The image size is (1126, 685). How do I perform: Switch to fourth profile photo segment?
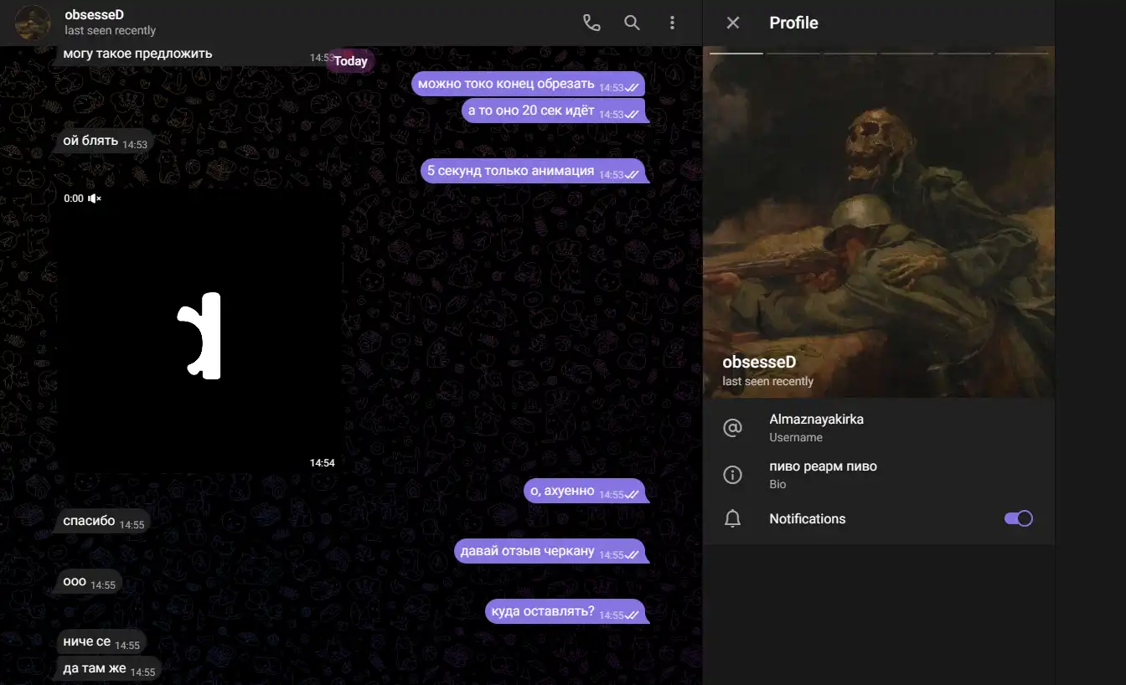[907, 53]
